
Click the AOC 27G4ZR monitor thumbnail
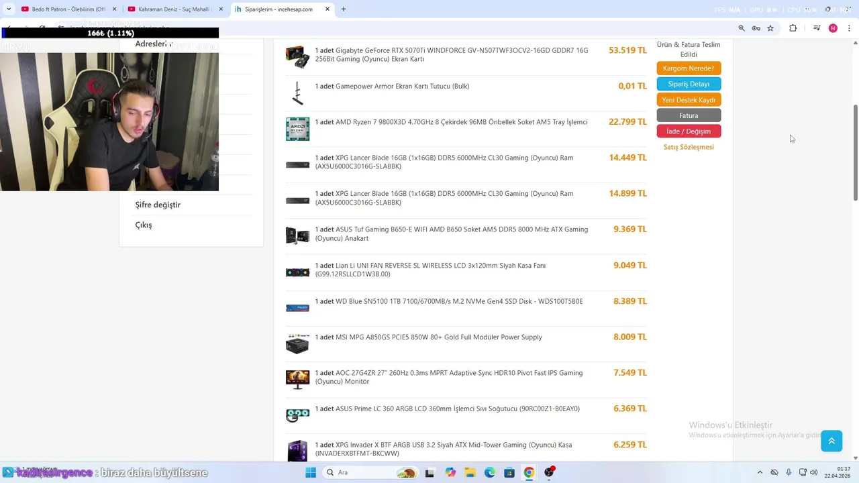click(297, 379)
